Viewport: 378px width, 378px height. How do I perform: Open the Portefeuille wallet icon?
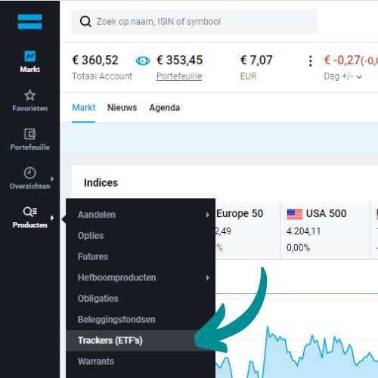tap(29, 134)
